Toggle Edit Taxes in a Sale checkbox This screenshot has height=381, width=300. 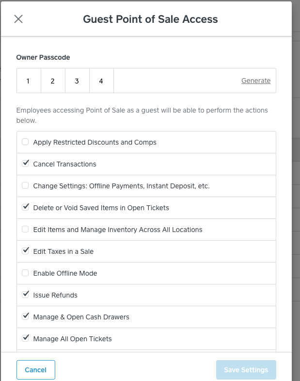coord(25,251)
